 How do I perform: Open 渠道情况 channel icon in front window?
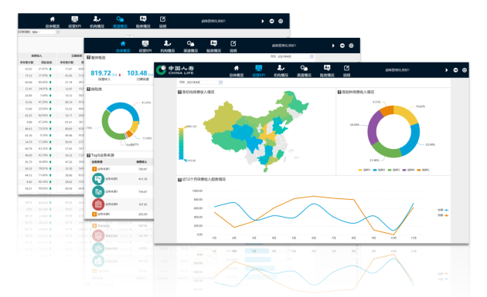[x=304, y=70]
